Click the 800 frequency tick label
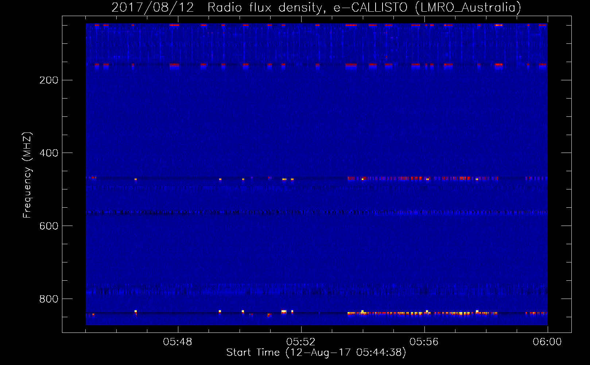This screenshot has height=365, width=590. click(49, 299)
